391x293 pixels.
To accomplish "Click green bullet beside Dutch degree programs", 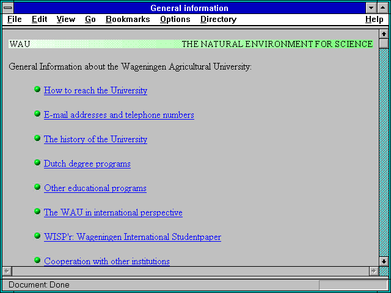I will click(37, 162).
